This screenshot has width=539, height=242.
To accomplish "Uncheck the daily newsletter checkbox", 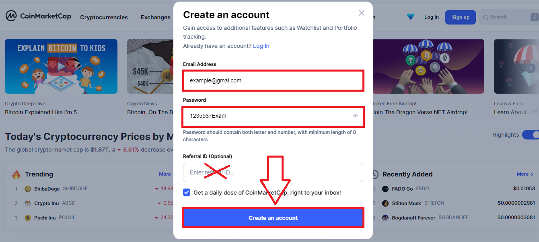I will [187, 193].
